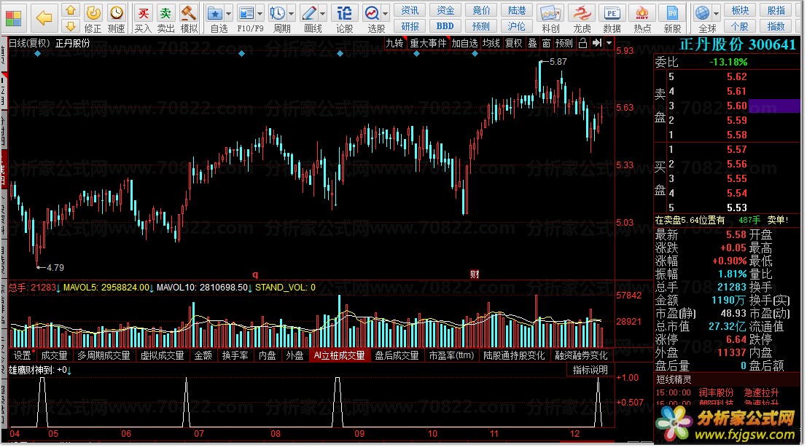Expand the 自选 dropdown arrow
Viewport: 807px width, 447px height.
pos(229,13)
